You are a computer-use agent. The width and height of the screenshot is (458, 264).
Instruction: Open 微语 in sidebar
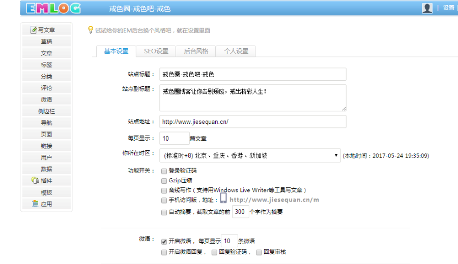click(x=46, y=100)
